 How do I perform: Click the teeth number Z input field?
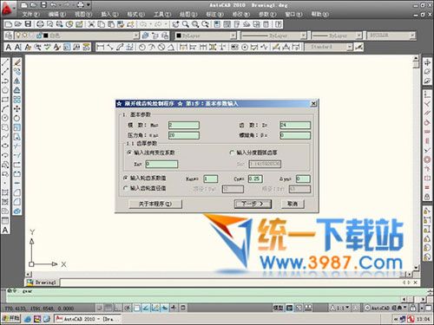(295, 125)
